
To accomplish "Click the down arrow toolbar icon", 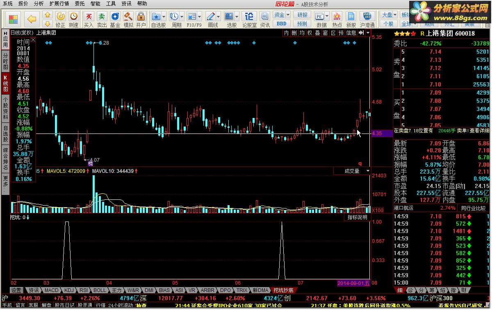I will coord(48,23).
